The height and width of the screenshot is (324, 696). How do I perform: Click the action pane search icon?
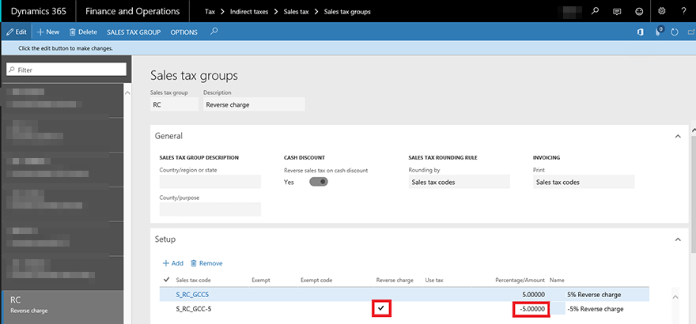[x=214, y=32]
